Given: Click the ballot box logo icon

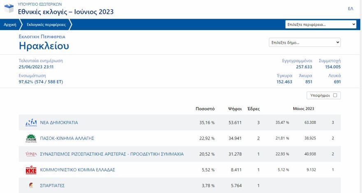Looking at the screenshot, I should pos(9,9).
